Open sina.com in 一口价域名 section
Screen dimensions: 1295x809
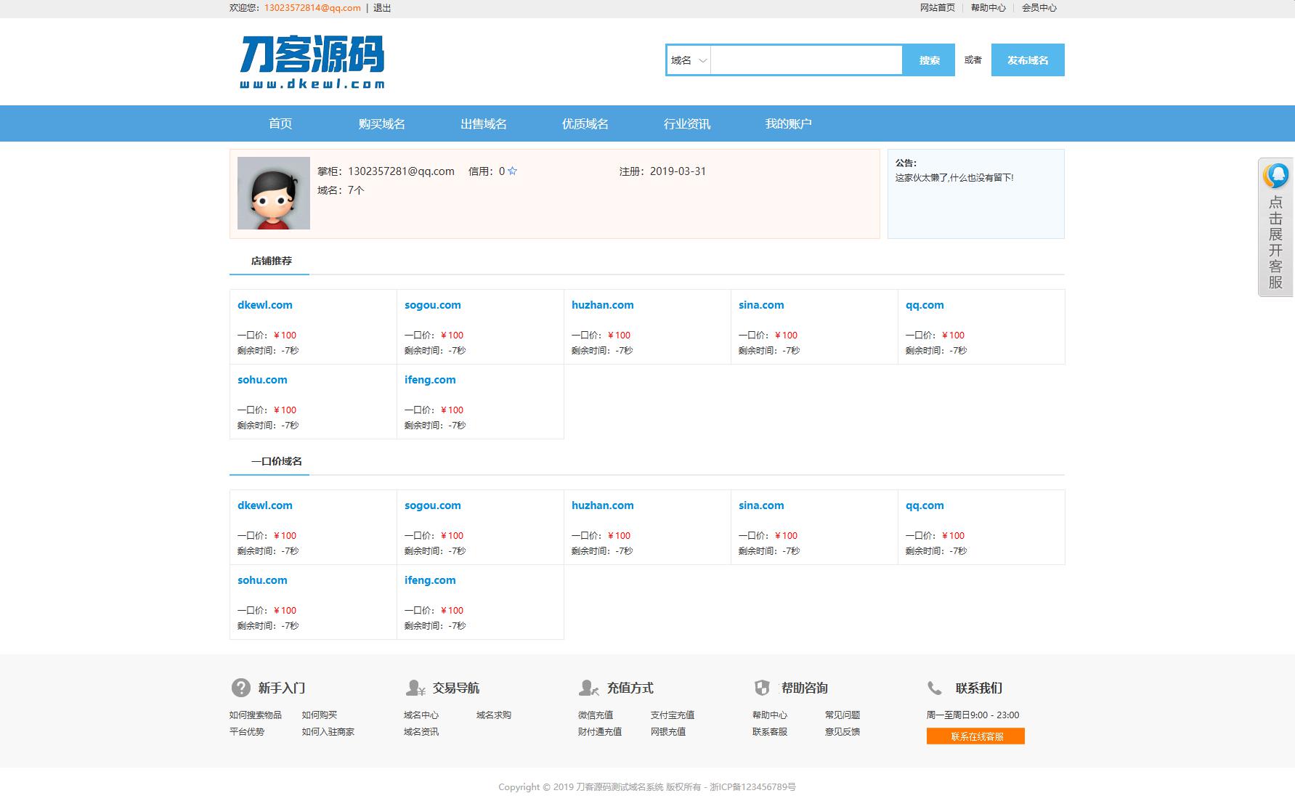(761, 505)
